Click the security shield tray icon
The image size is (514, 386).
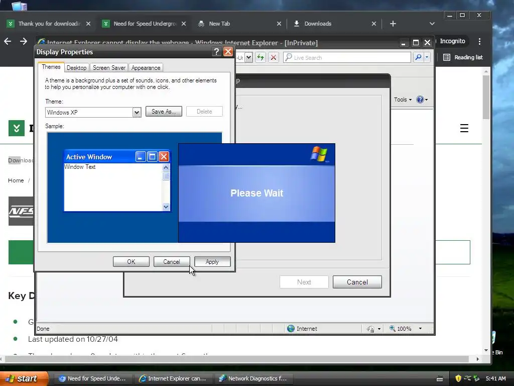(458, 378)
